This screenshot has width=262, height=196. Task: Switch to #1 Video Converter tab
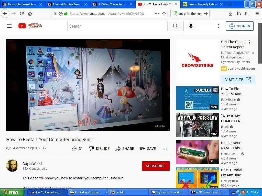(113, 4)
